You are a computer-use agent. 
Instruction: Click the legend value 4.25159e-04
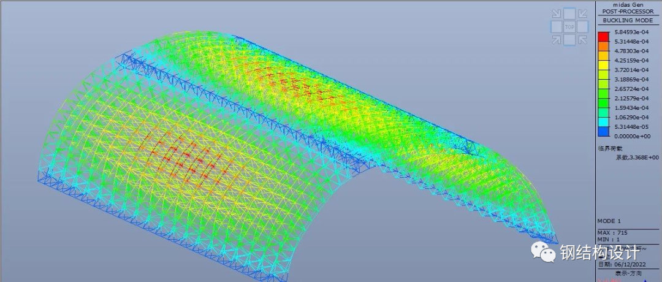pyautogui.click(x=633, y=60)
